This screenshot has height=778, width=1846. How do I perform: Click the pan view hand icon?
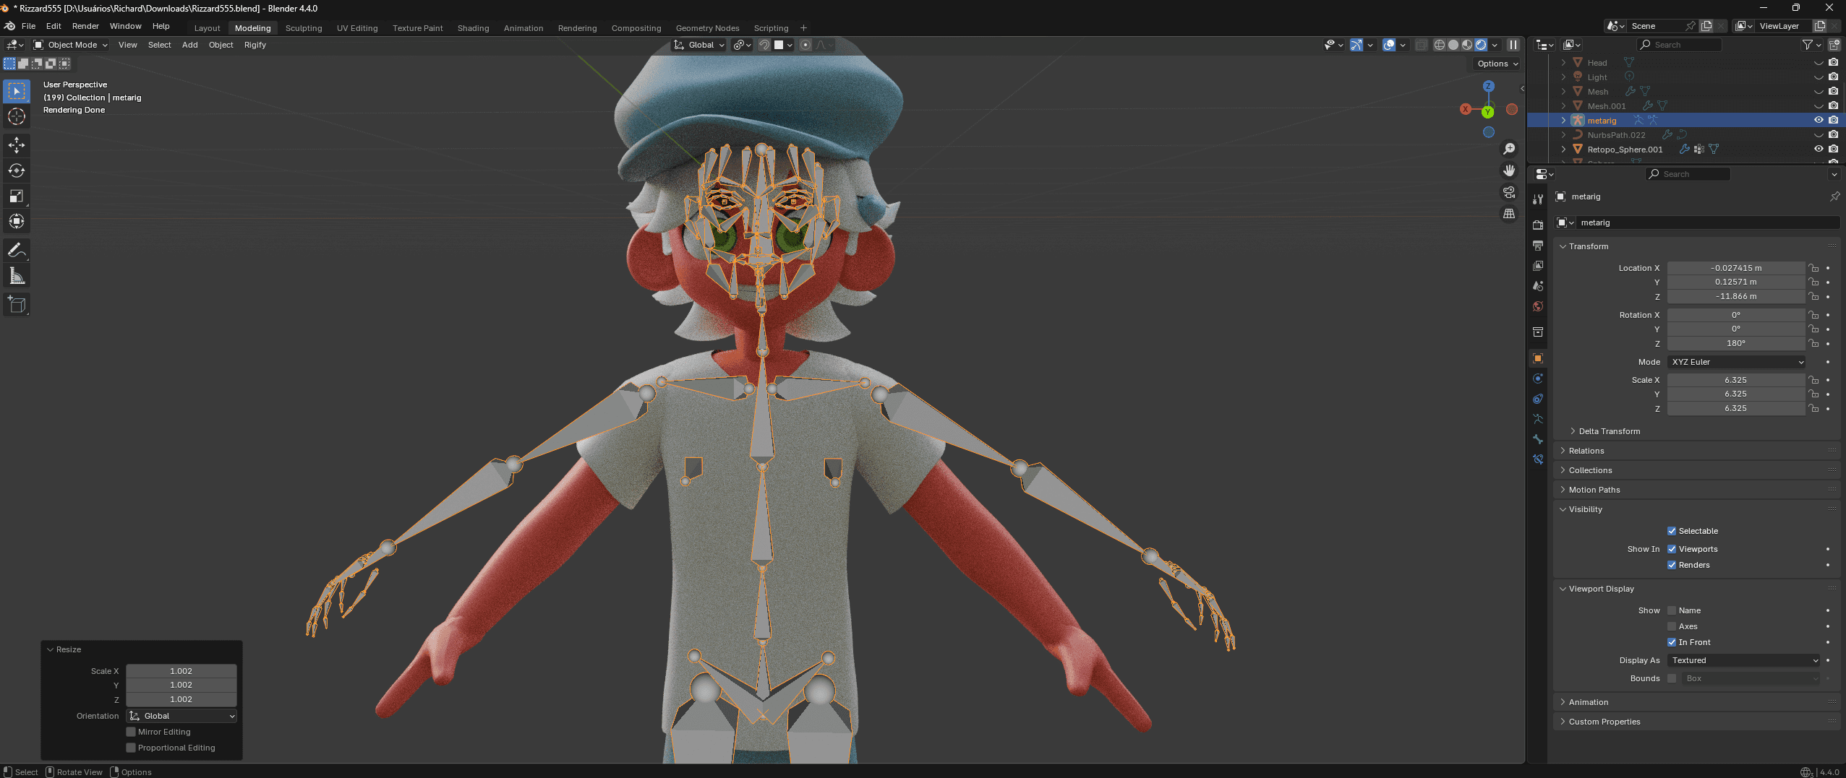pos(1509,170)
